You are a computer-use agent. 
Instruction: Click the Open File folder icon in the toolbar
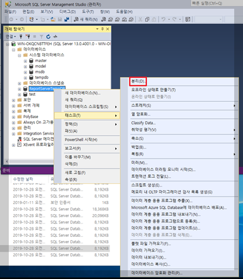coord(53,19)
